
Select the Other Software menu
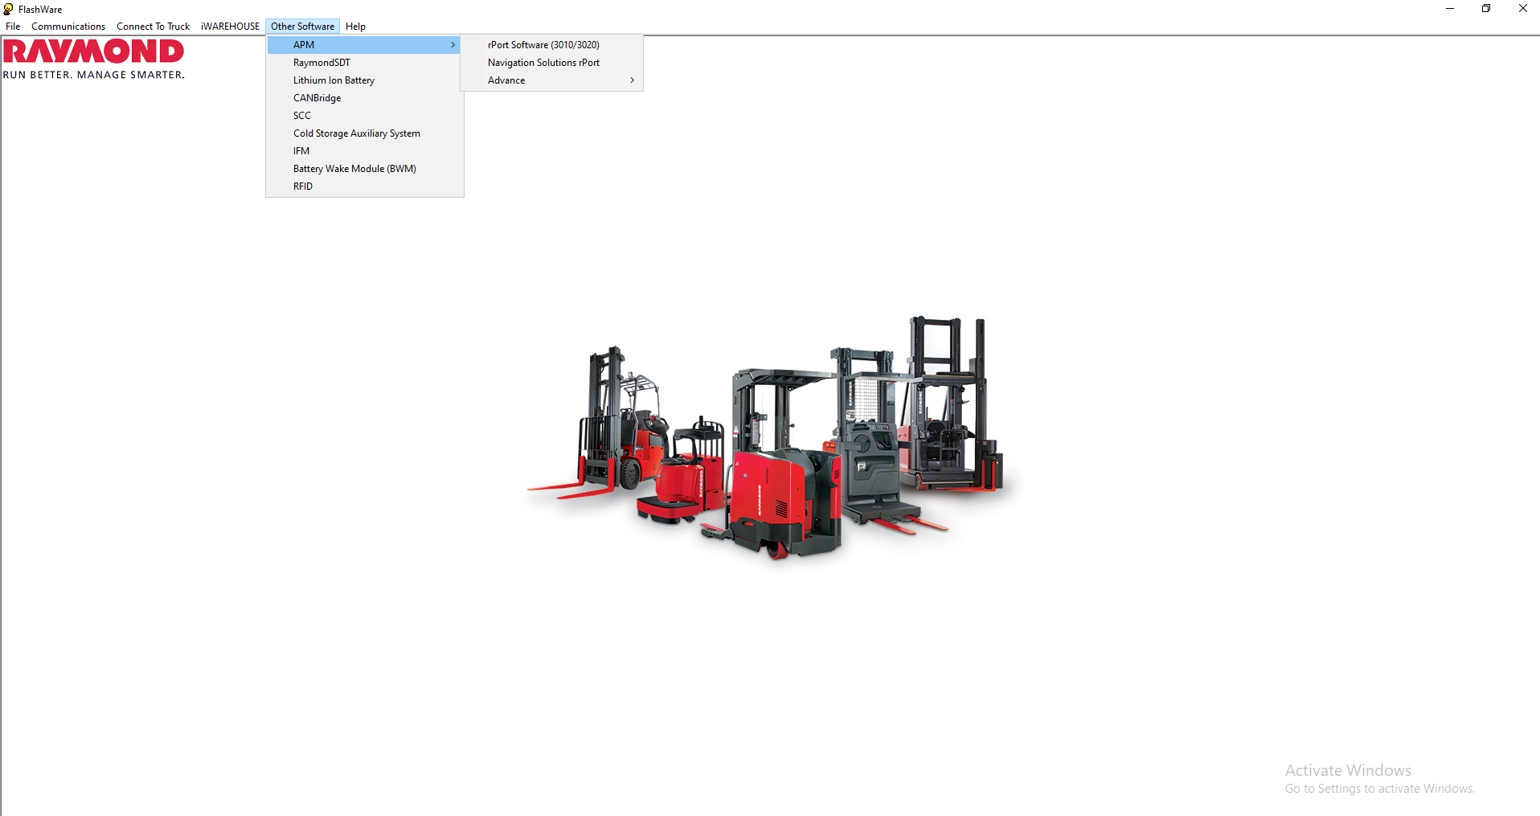(302, 26)
